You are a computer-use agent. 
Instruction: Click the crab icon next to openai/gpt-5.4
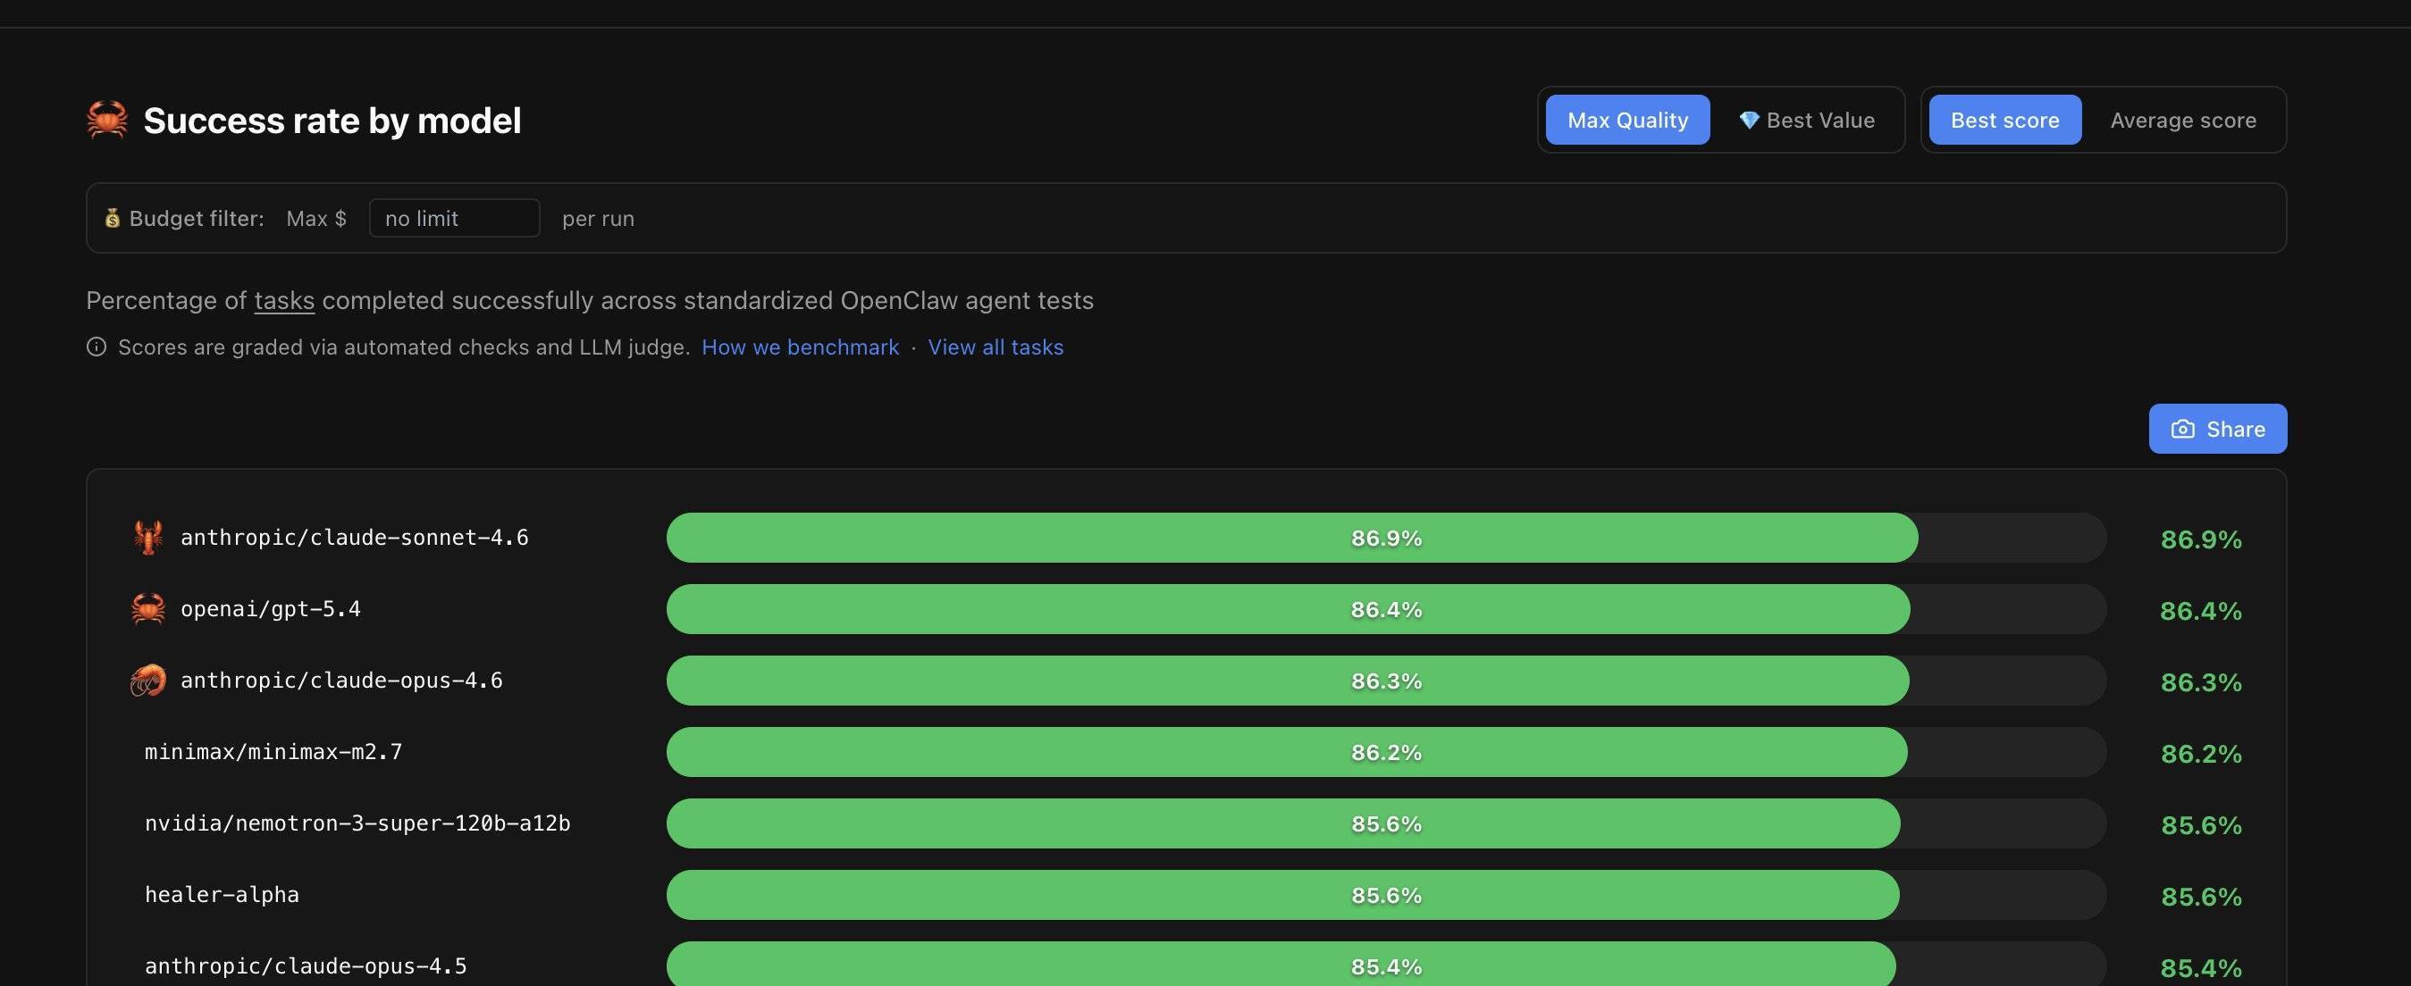147,609
